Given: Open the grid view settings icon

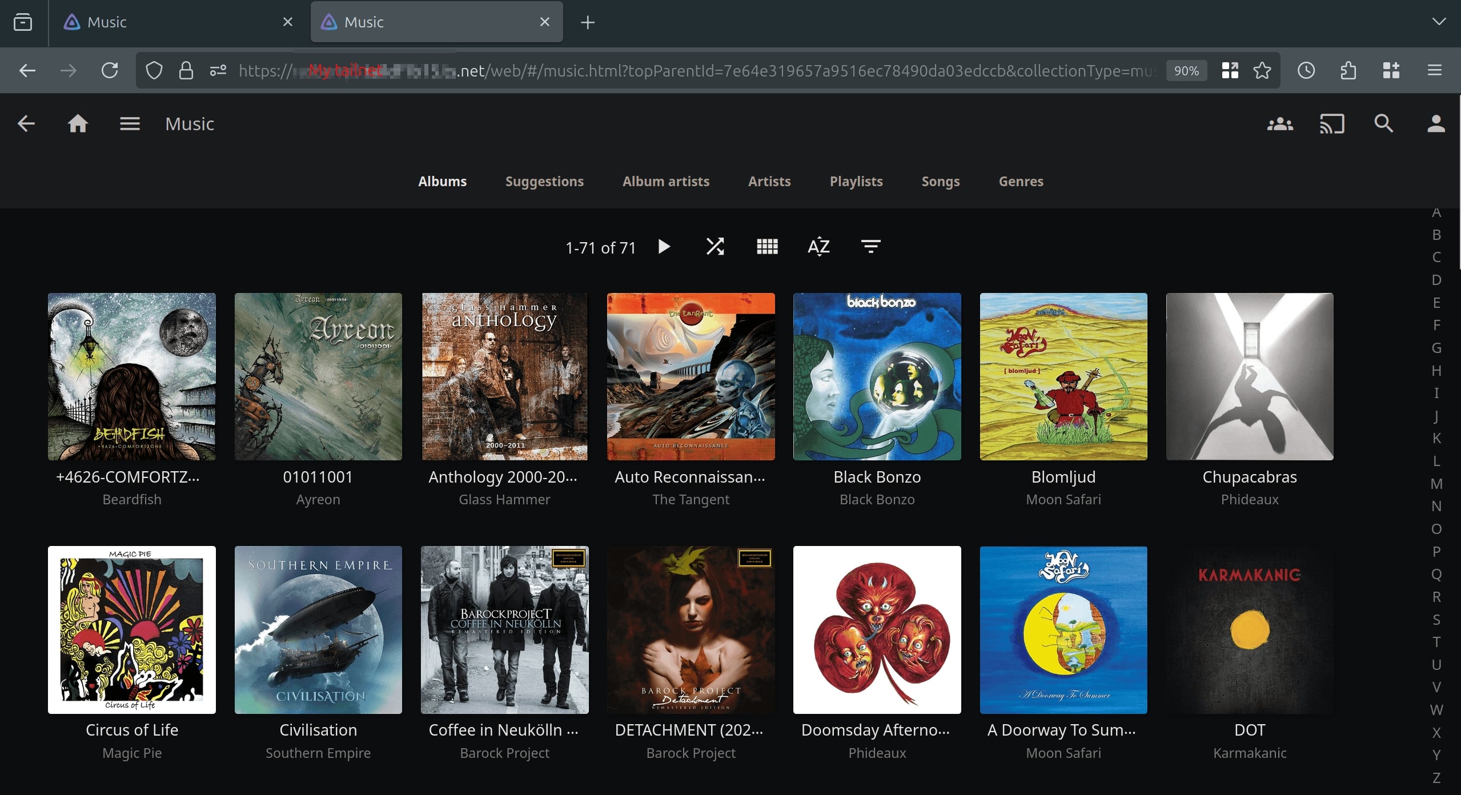Looking at the screenshot, I should click(x=767, y=247).
